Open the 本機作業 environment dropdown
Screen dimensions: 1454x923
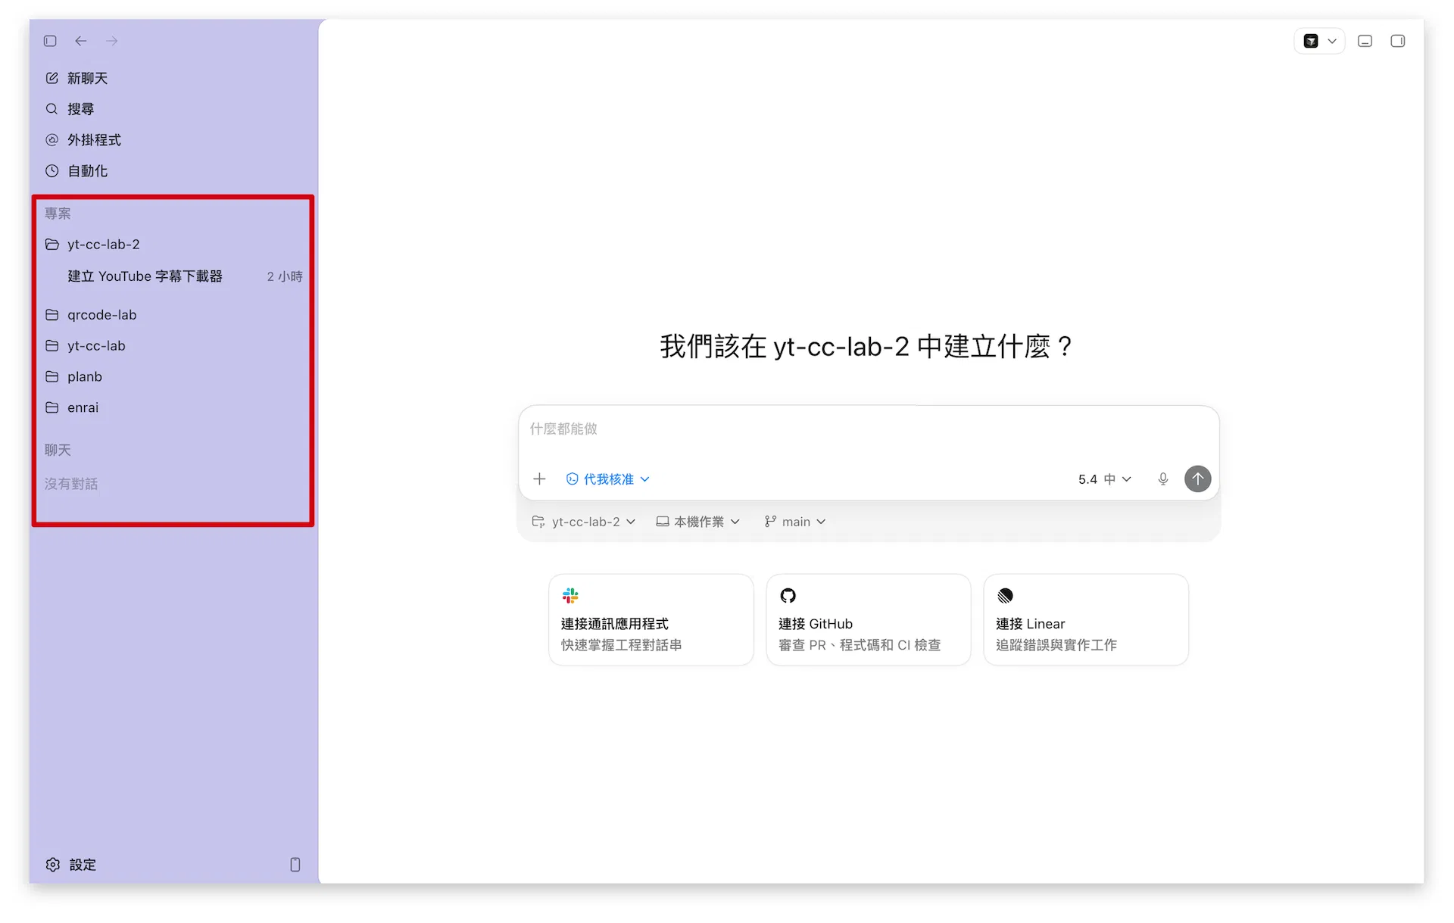(x=697, y=522)
